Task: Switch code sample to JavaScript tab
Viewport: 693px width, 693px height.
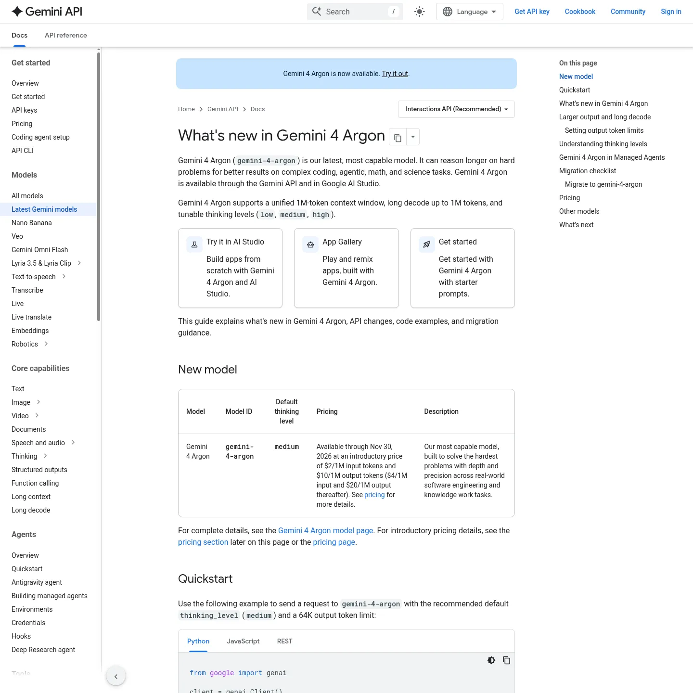Action: [243, 641]
